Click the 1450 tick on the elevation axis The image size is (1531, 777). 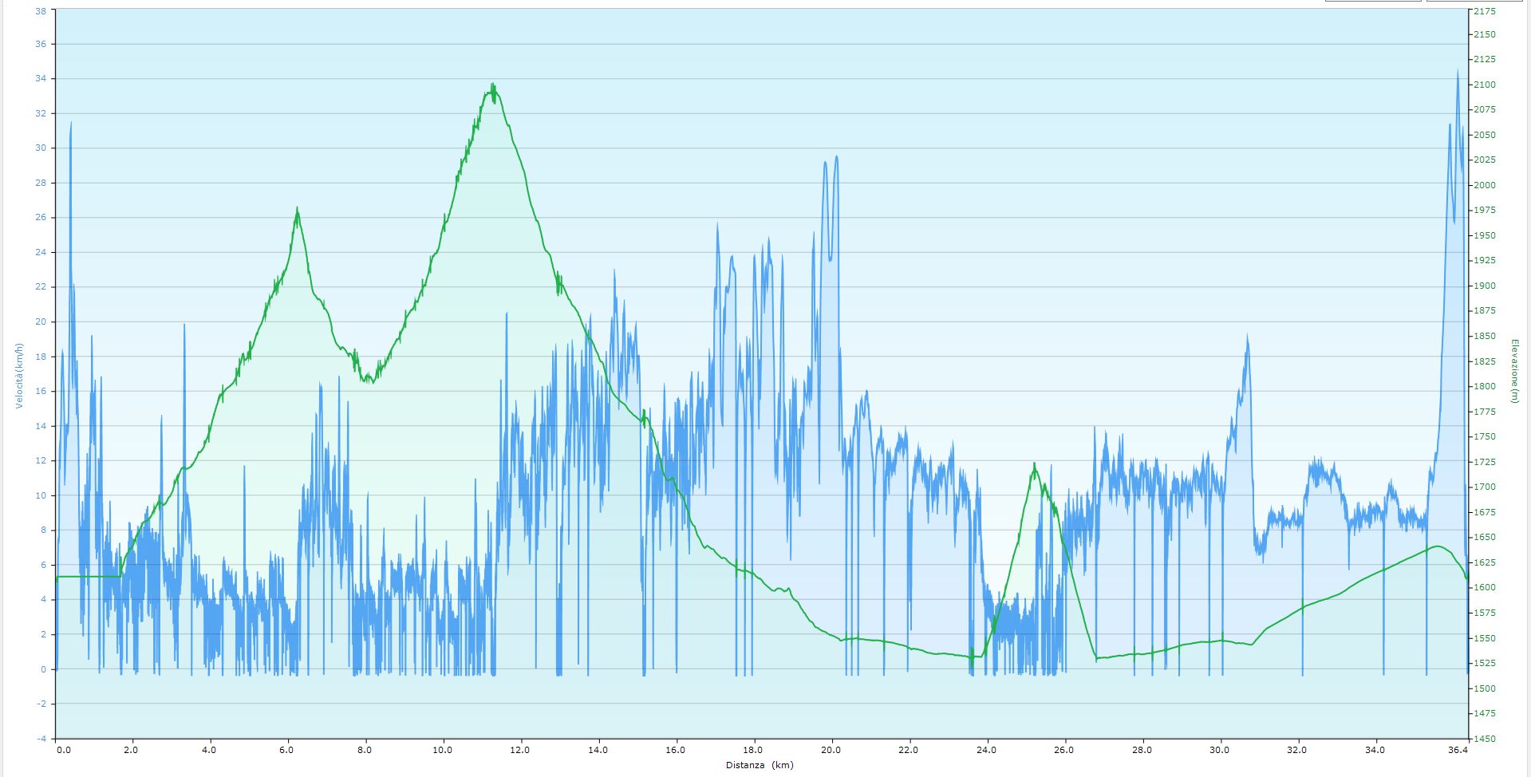coord(1485,739)
